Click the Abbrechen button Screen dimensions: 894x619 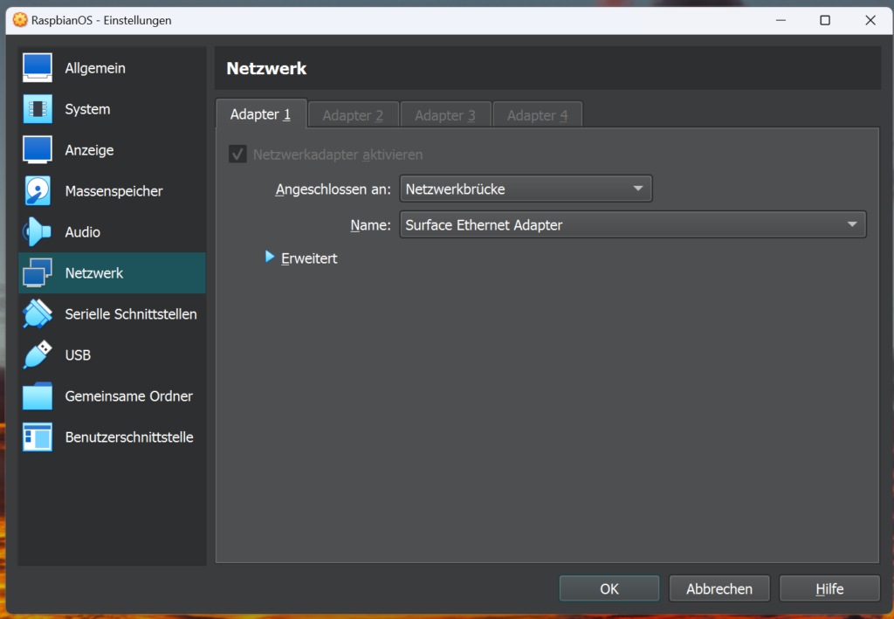(719, 589)
